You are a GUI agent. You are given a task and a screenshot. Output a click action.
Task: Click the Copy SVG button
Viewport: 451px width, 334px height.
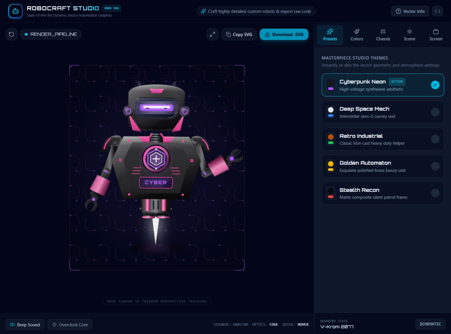239,34
